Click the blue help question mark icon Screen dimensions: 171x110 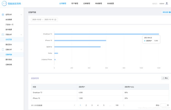tap(170, 12)
